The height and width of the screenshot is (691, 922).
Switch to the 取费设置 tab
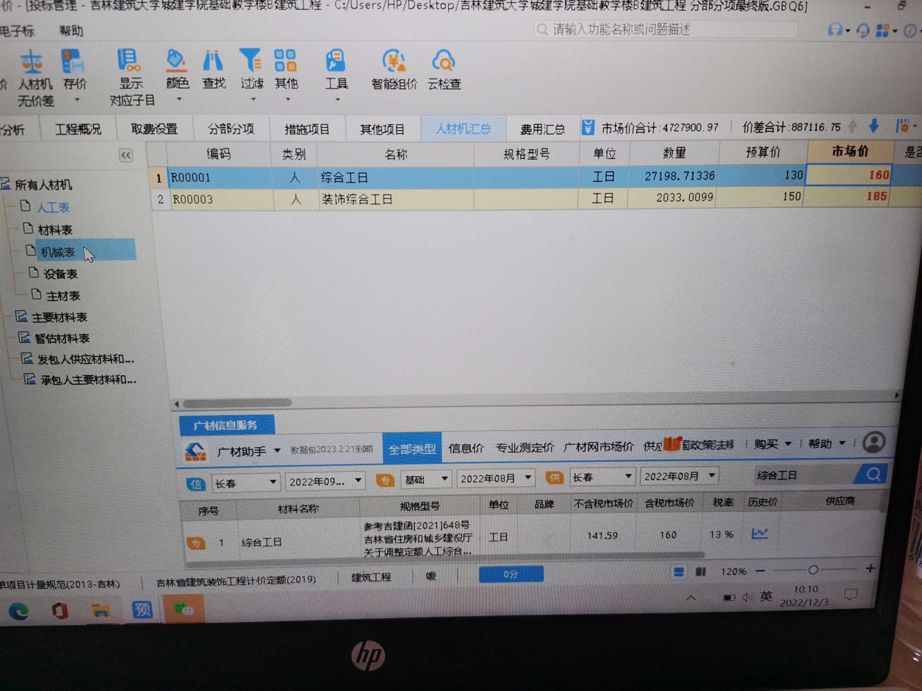coord(154,129)
